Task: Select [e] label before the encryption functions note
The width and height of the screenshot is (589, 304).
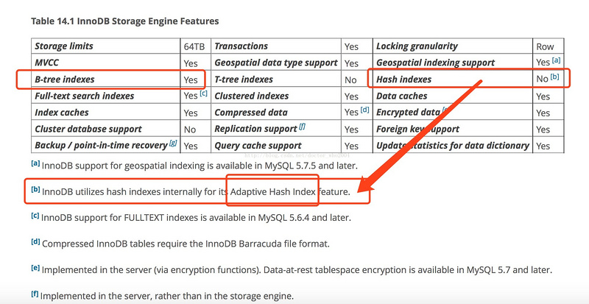Action: [35, 268]
